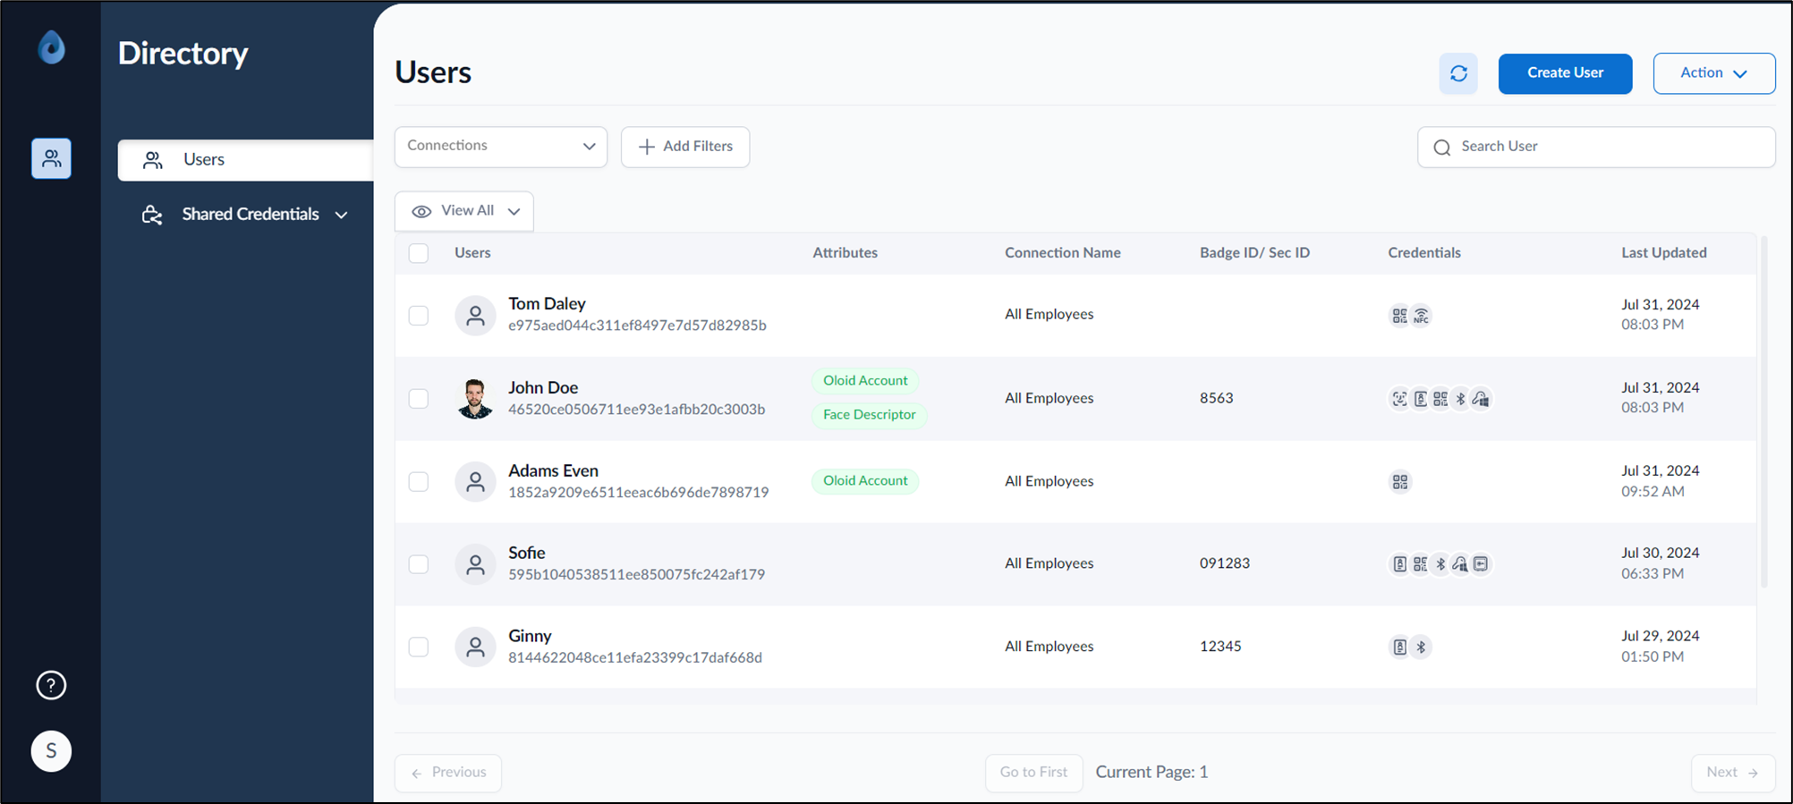The height and width of the screenshot is (804, 1793).
Task: Click the search magnifier icon
Action: (x=1441, y=148)
